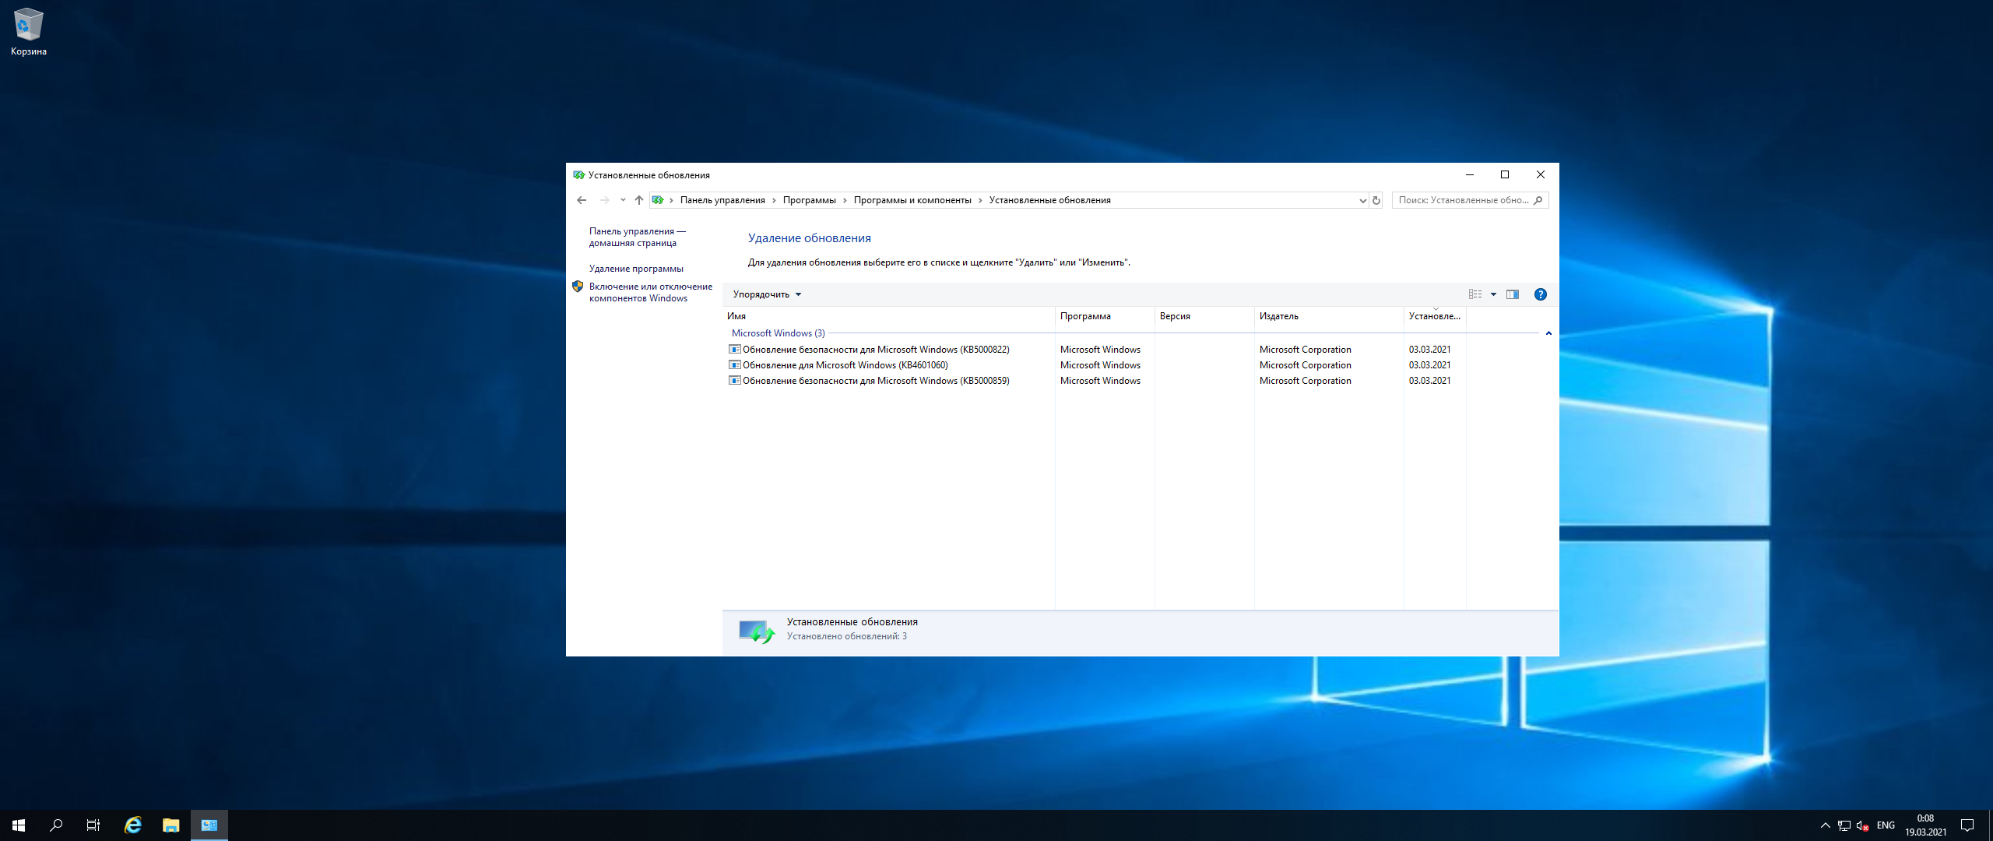Screen dimensions: 1993x841
Task: Maximize the Установленные обновления window
Action: pyautogui.click(x=1505, y=174)
